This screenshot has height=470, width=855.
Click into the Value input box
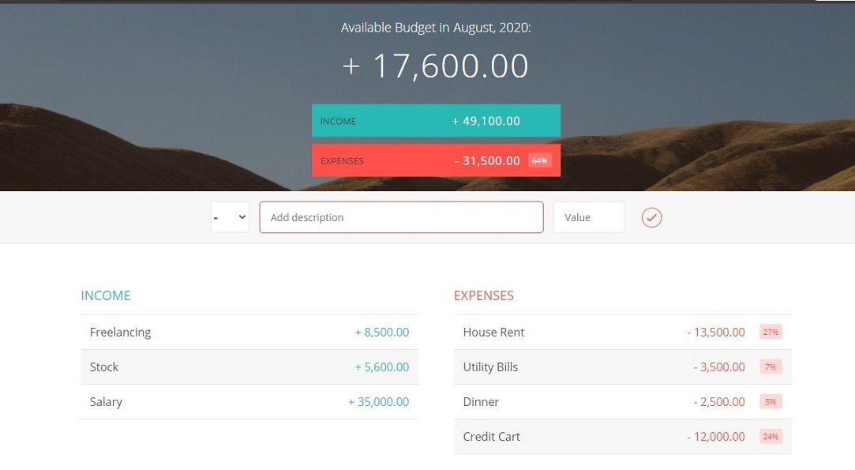click(x=589, y=217)
